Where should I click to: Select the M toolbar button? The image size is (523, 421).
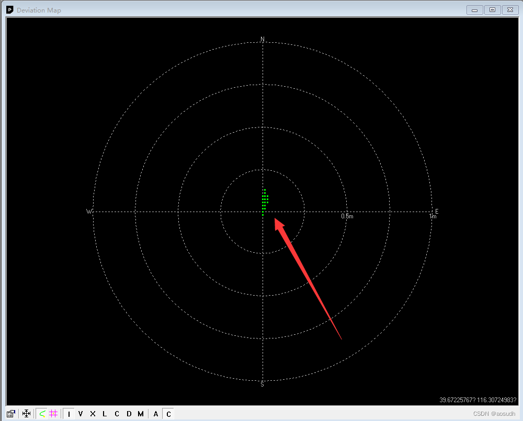point(141,414)
